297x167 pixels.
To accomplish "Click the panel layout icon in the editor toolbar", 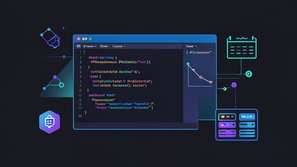I will pos(79,46).
